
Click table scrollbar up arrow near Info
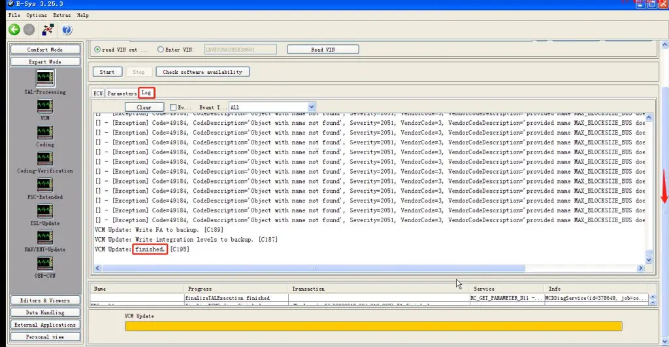point(653,297)
